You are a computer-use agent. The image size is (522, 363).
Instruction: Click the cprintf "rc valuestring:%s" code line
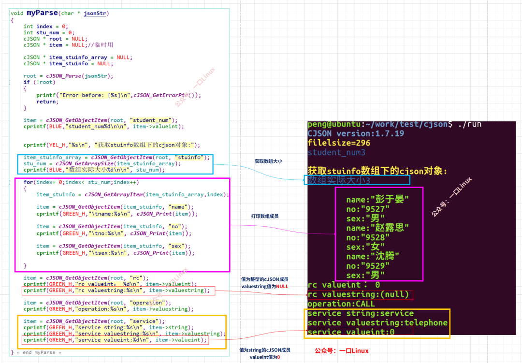(117, 290)
